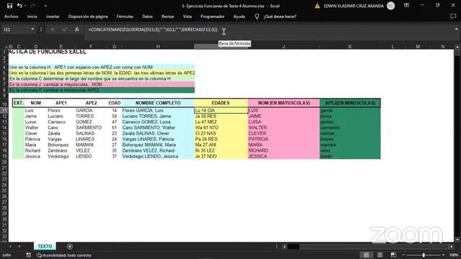The width and height of the screenshot is (461, 259).
Task: Click the NOM (EN MAYUSCULAS) header cell
Action: (x=284, y=103)
